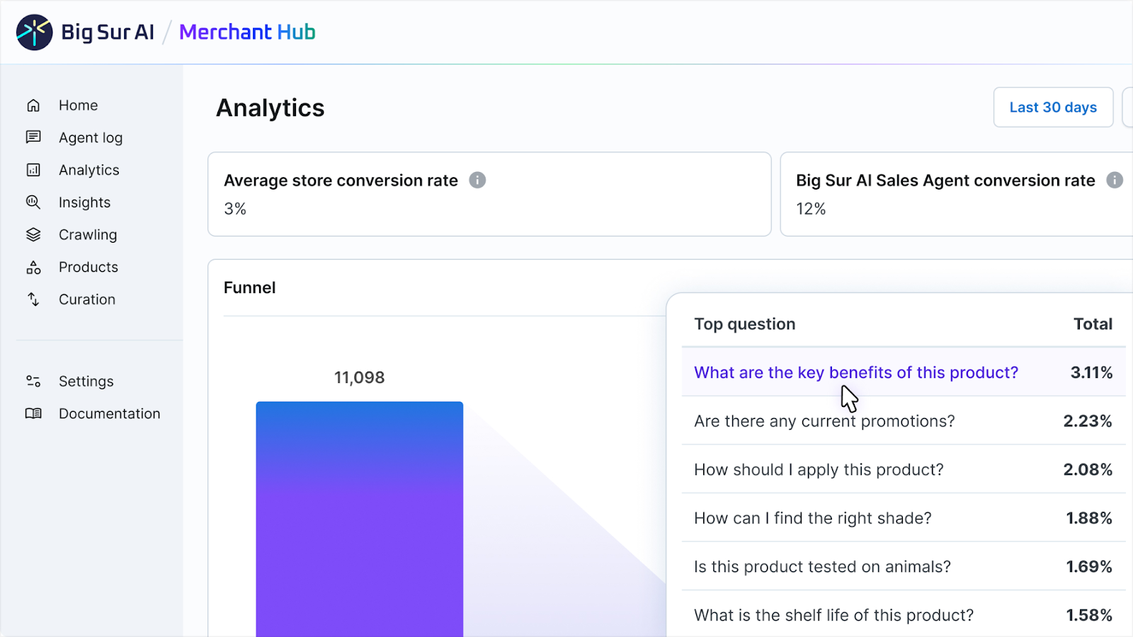Show info for Average store conversion rate

tap(478, 180)
